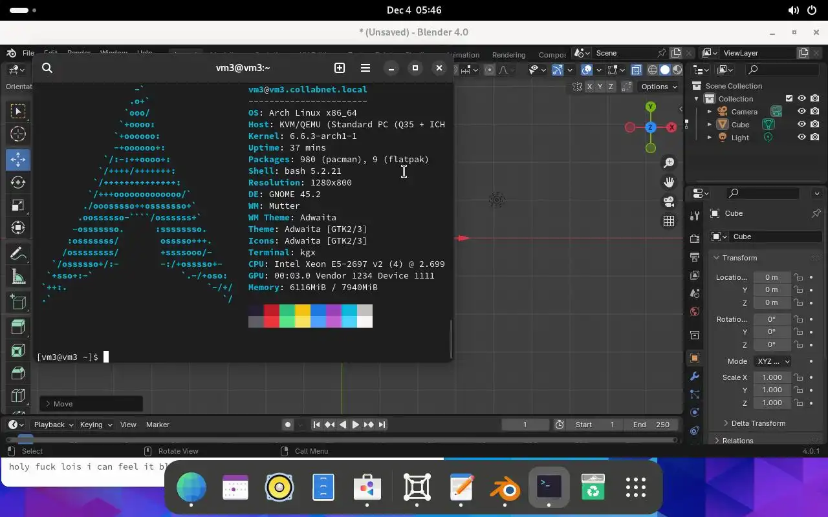Toggle lock on Location X
The width and height of the screenshot is (828, 517).
798,277
